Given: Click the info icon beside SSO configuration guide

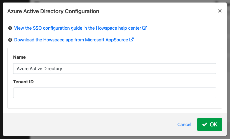Looking at the screenshot, I should 10,28.
